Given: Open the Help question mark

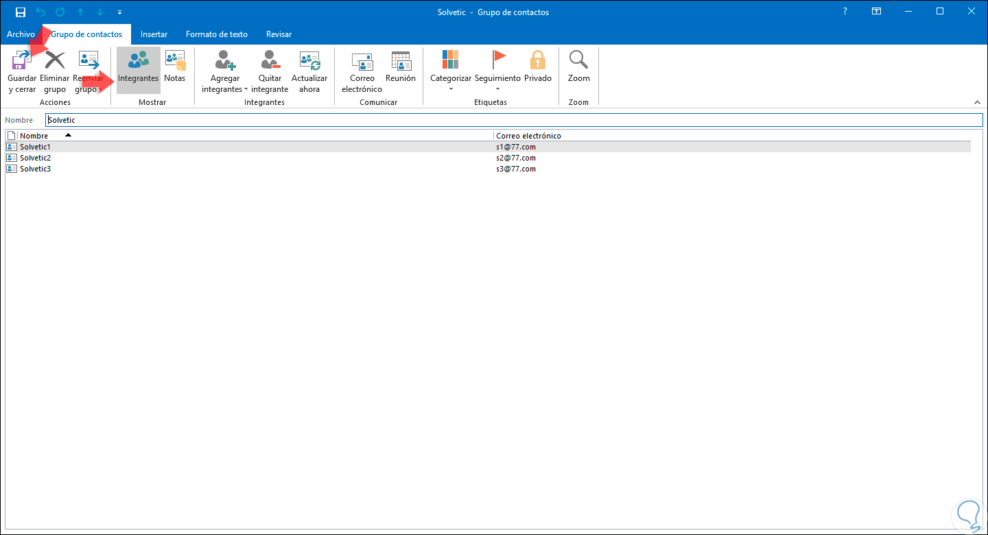Looking at the screenshot, I should (845, 12).
